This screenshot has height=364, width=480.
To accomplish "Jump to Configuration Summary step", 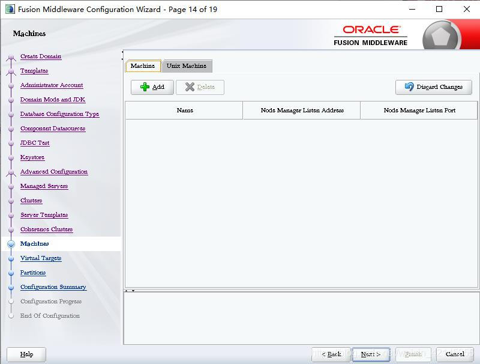I will click(53, 287).
